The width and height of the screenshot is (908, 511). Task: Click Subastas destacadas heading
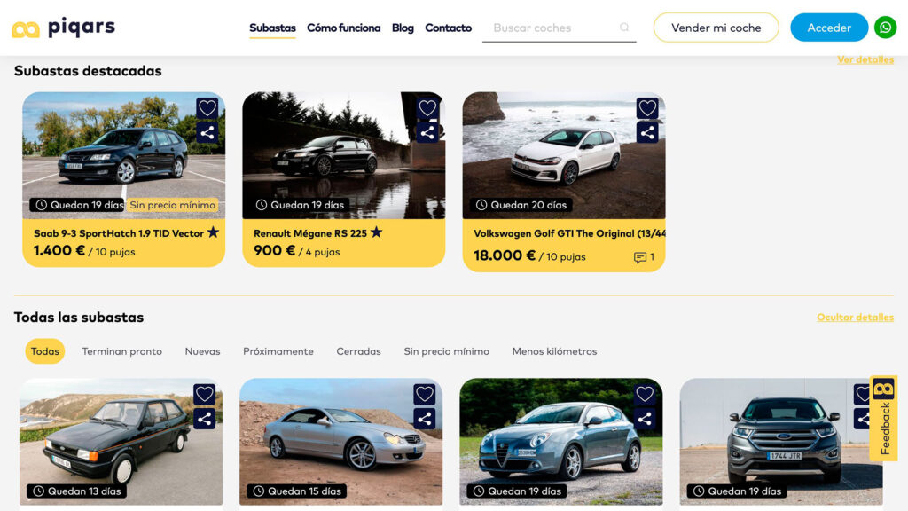(x=88, y=71)
